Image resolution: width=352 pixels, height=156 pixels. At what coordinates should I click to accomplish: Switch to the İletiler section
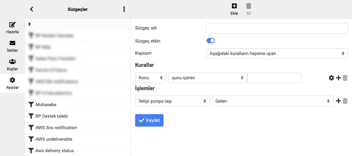click(x=12, y=46)
